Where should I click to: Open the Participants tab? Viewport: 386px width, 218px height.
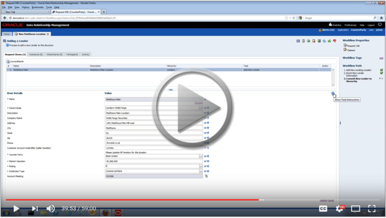(72, 54)
